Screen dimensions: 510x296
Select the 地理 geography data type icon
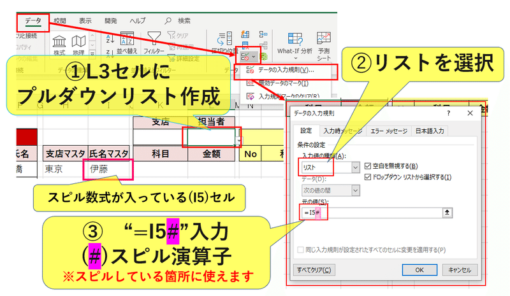coord(78,45)
